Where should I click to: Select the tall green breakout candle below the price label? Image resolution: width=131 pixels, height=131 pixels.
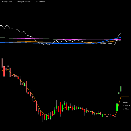click(x=117, y=107)
